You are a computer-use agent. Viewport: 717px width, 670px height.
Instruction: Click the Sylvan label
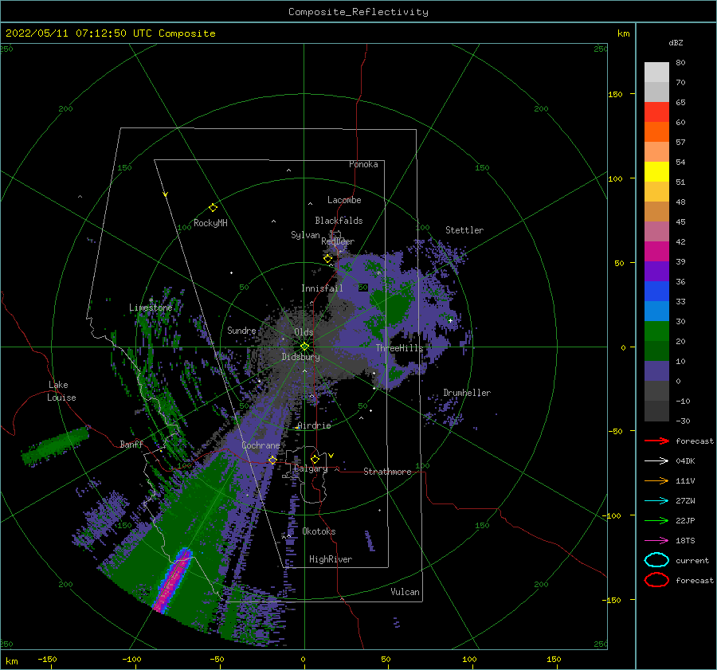pos(305,235)
